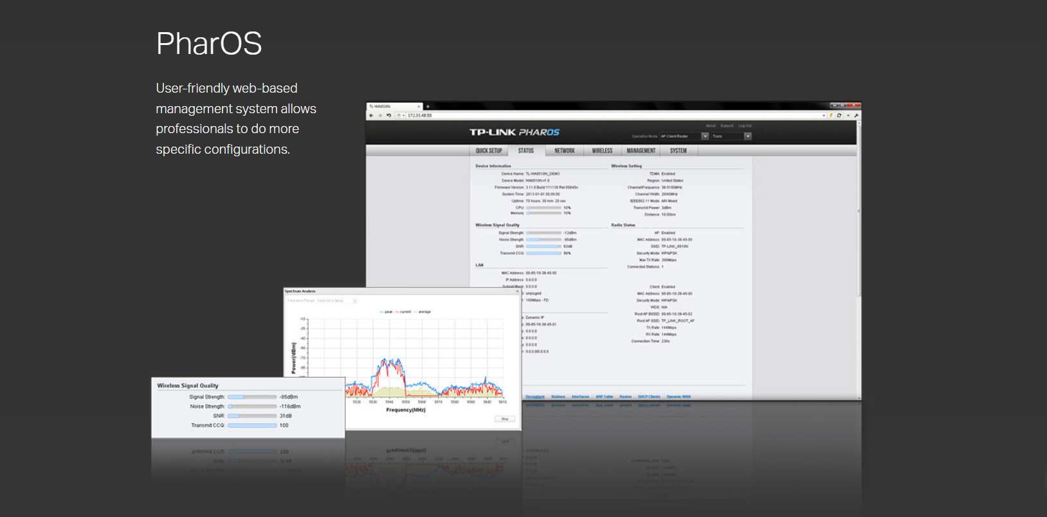Expand the Frequency Range dropdown in Spectrum Analysis
Viewport: 1047px width, 517px height.
coord(354,301)
